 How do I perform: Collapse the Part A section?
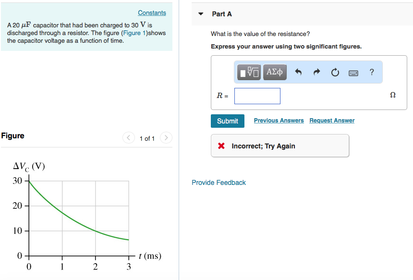(x=201, y=14)
